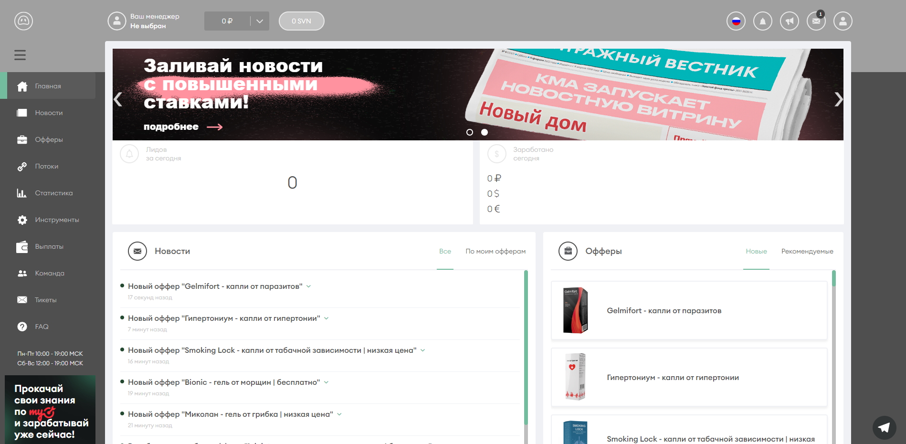Click the manager avatar icon
The height and width of the screenshot is (444, 906).
(117, 21)
